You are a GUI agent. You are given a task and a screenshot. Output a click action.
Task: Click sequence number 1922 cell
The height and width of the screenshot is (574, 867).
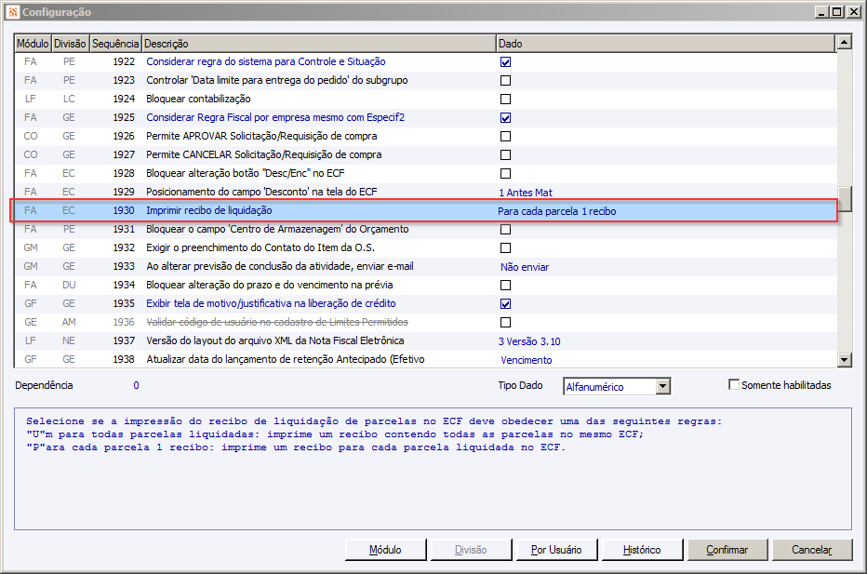(124, 61)
